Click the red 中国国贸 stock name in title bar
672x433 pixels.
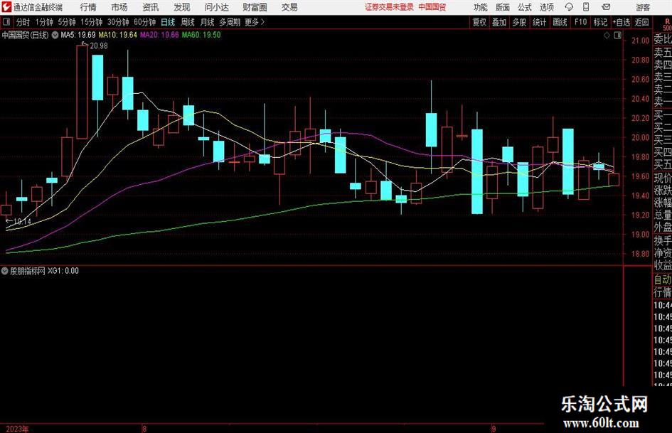432,7
